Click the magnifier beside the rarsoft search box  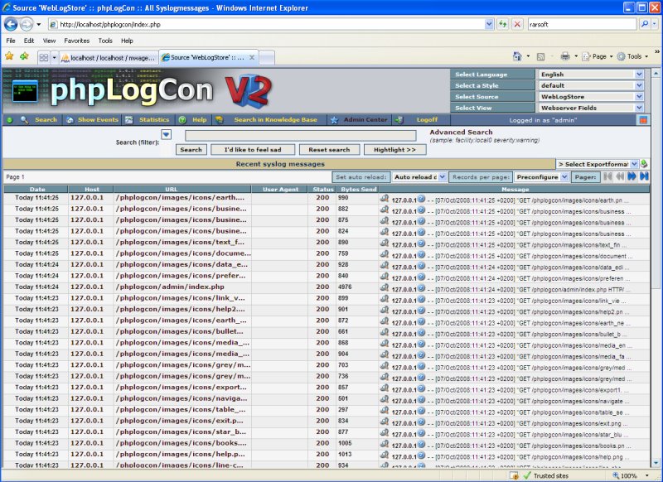point(645,24)
